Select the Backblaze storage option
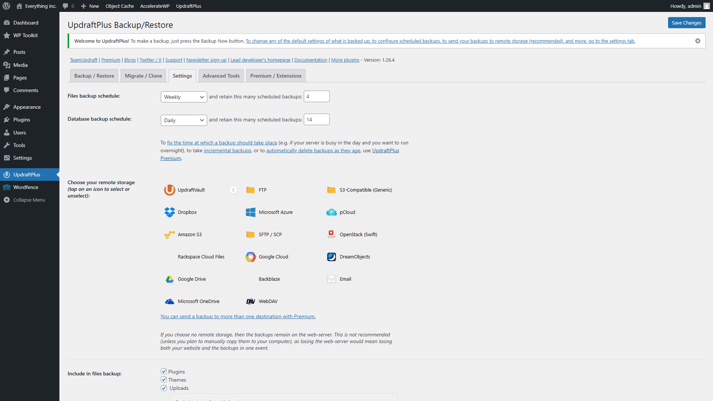713x401 pixels. coord(269,279)
